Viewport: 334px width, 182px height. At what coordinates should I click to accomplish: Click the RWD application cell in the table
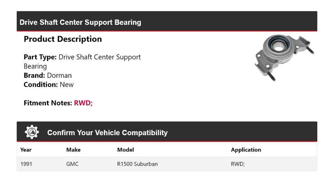point(238,164)
